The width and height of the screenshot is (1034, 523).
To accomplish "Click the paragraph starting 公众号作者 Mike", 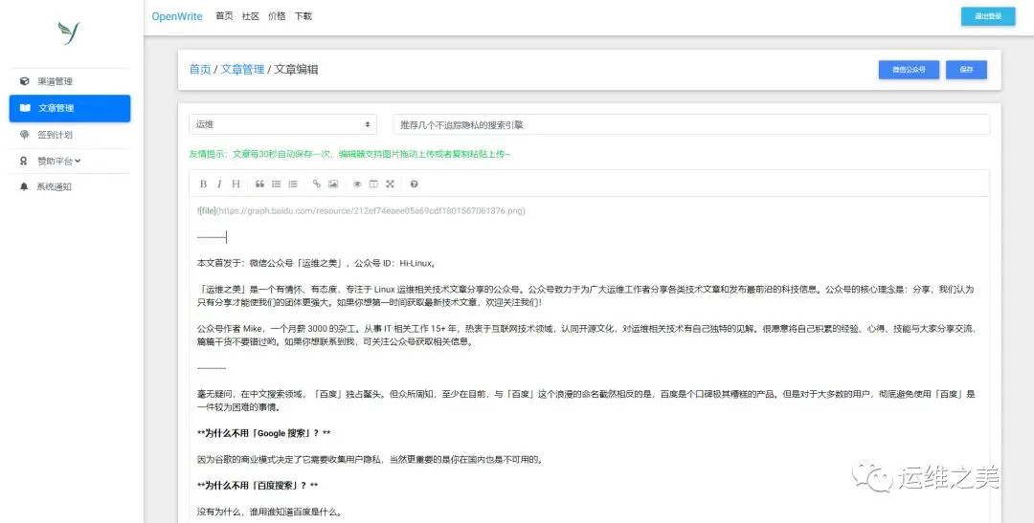I will pos(586,335).
